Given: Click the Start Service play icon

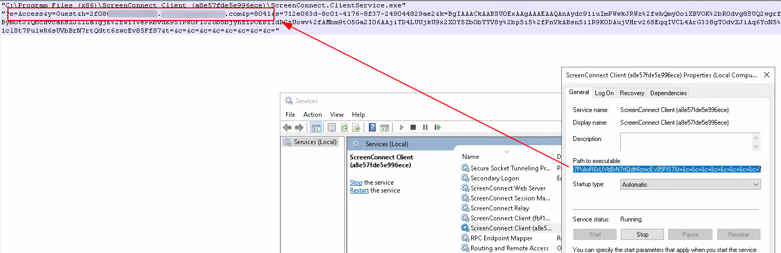Looking at the screenshot, I should point(402,127).
